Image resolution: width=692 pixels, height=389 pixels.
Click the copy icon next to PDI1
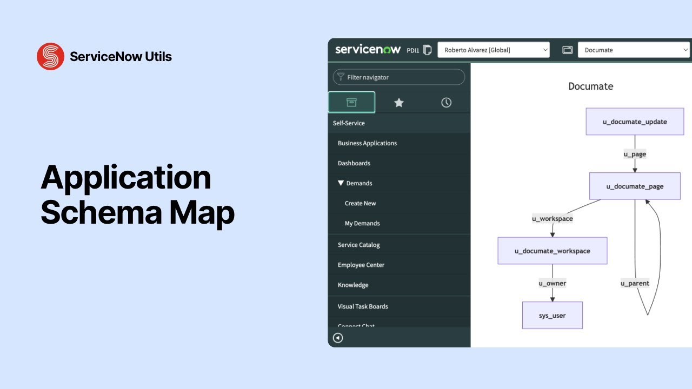click(427, 50)
